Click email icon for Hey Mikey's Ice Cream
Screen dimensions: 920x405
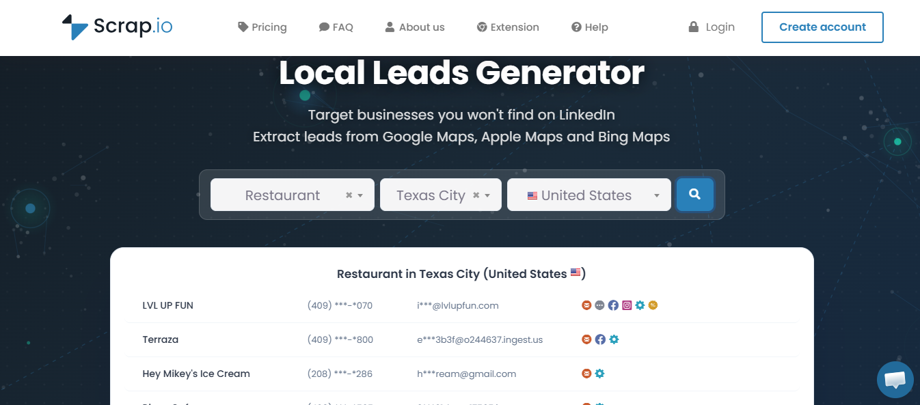coord(586,374)
